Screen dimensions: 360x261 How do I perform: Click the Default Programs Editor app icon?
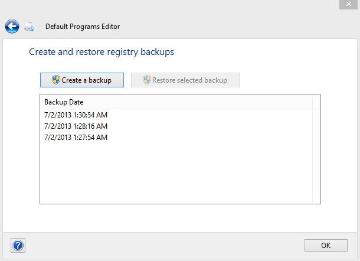[x=30, y=27]
